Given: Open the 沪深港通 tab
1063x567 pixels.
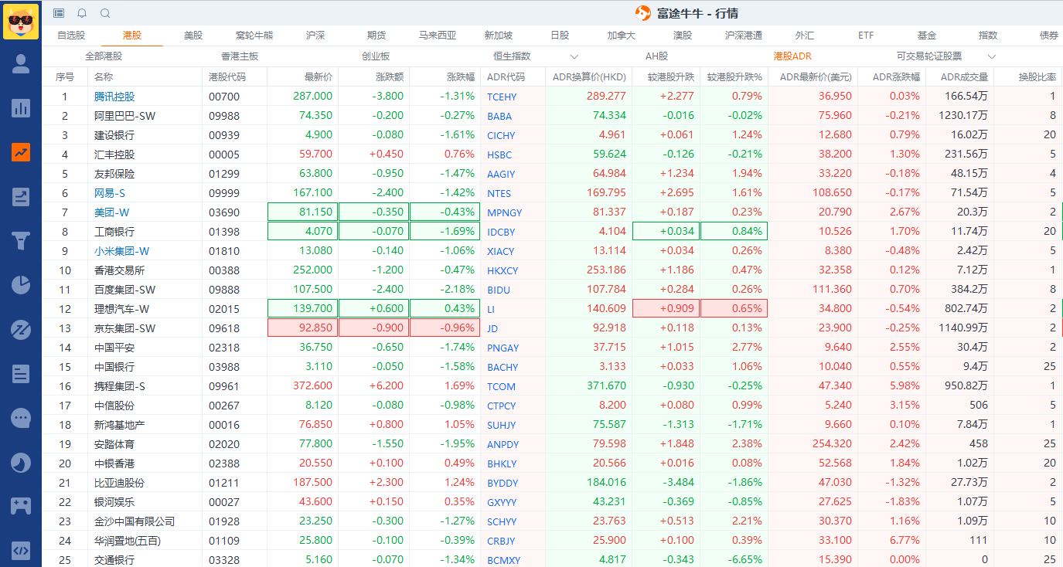Looking at the screenshot, I should click(744, 36).
